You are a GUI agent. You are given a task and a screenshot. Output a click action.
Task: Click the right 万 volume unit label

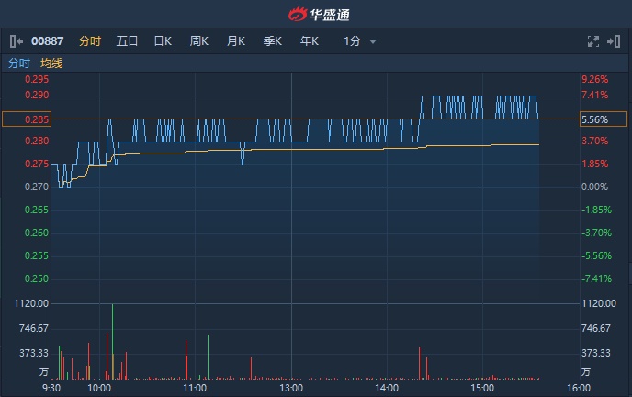(x=586, y=371)
